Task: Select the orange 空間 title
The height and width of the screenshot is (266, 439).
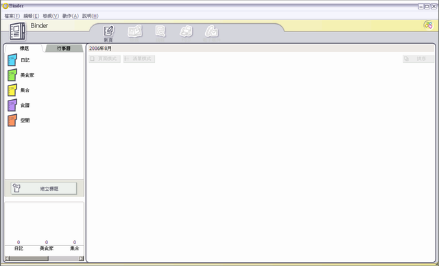Action: pos(19,120)
